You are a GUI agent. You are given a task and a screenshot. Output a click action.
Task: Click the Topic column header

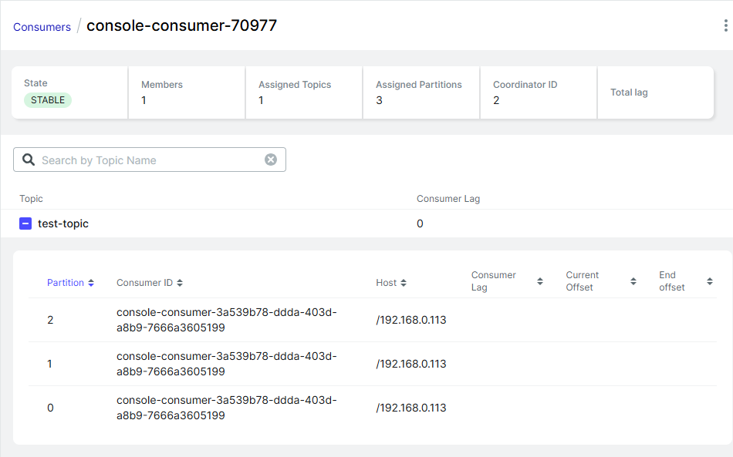(x=31, y=198)
